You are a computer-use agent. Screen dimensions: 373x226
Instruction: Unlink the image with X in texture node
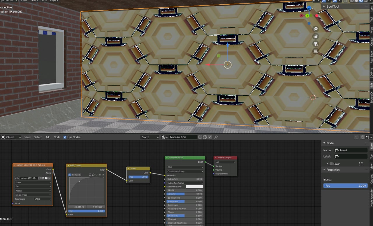tap(50, 178)
